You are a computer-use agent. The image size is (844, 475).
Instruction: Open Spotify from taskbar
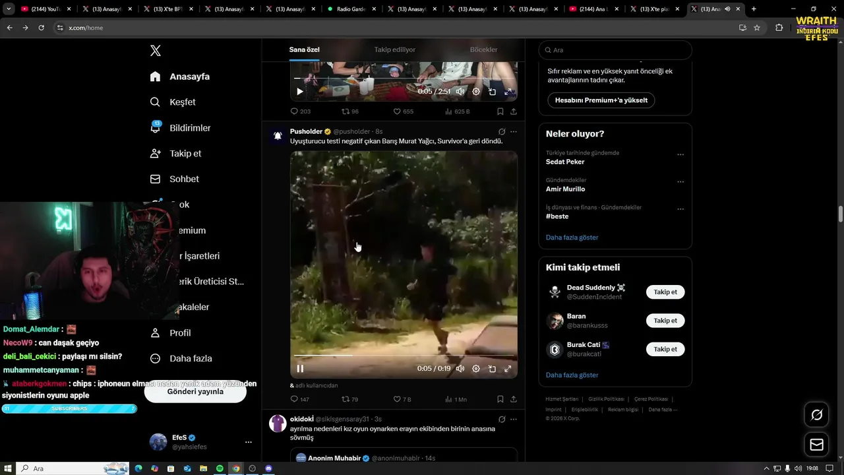(220, 468)
